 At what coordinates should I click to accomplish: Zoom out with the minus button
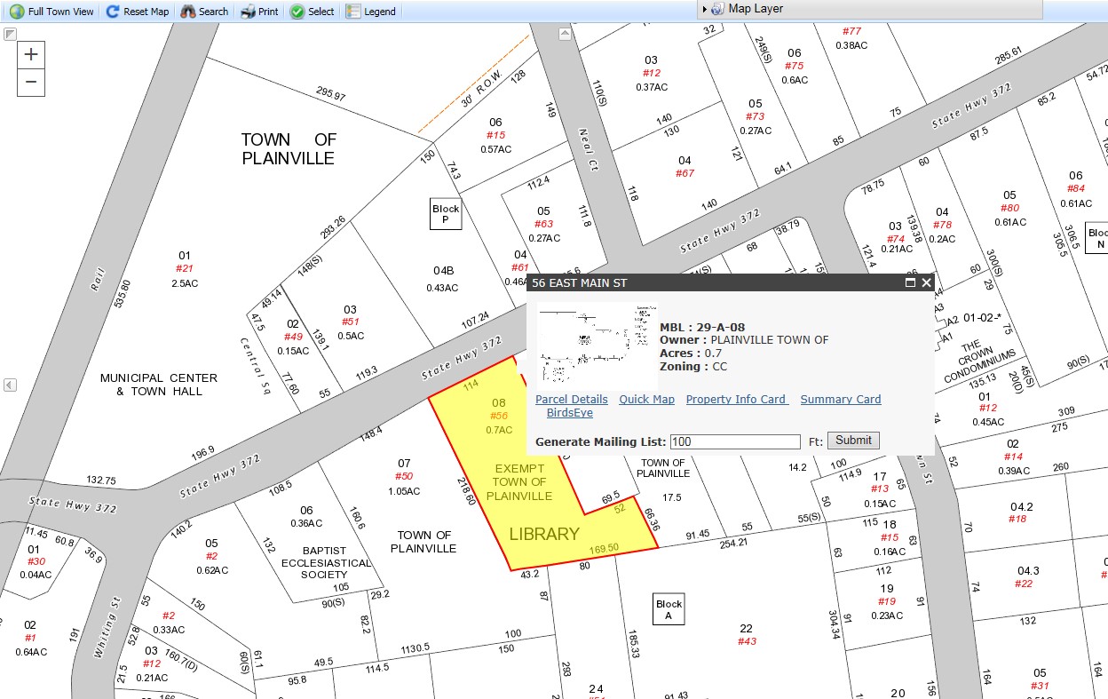(31, 83)
